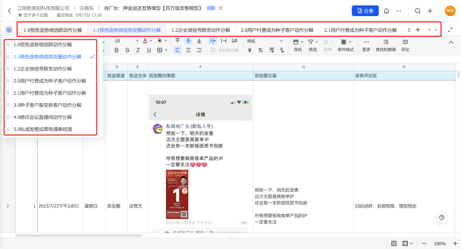This screenshot has width=461, height=249.
Task: Click the blue 分享 share button
Action: click(365, 11)
